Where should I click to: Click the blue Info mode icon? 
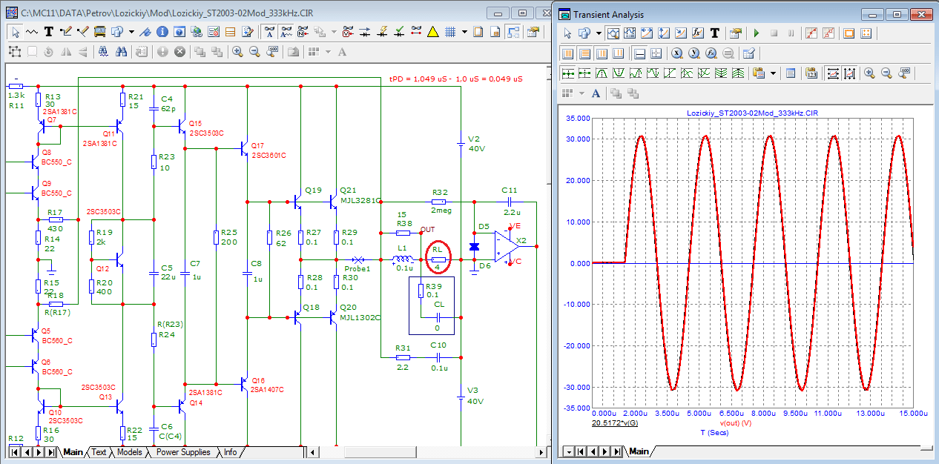tap(162, 33)
